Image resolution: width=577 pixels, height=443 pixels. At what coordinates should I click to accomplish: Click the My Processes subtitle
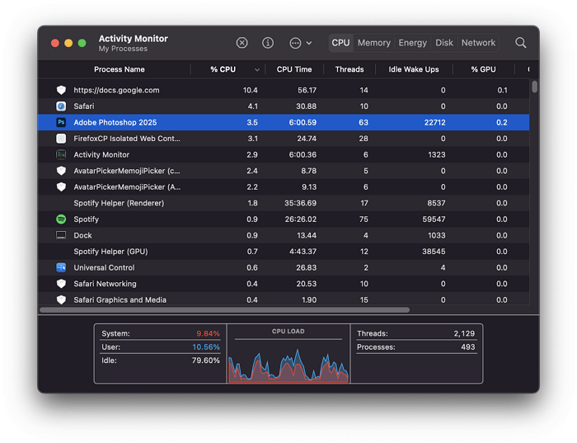123,49
